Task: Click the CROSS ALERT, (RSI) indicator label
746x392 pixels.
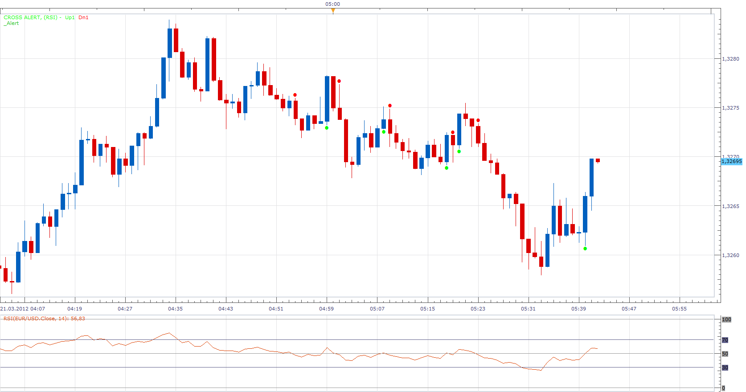Action: 31,17
